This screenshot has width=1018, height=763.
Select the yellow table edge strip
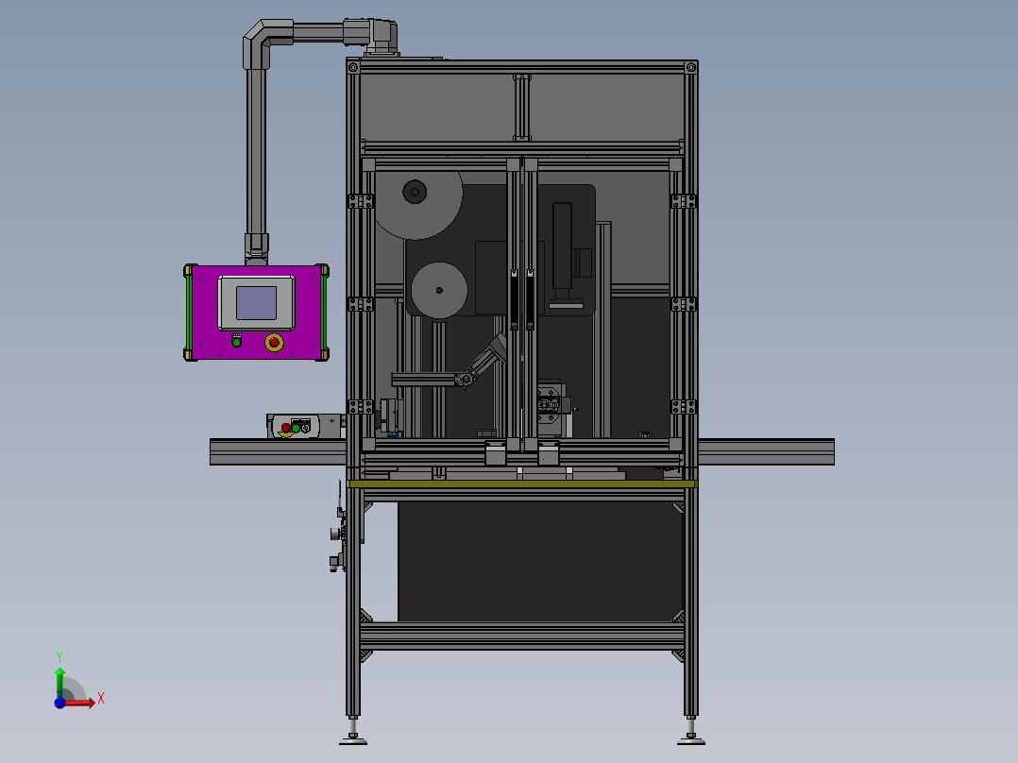pos(522,483)
